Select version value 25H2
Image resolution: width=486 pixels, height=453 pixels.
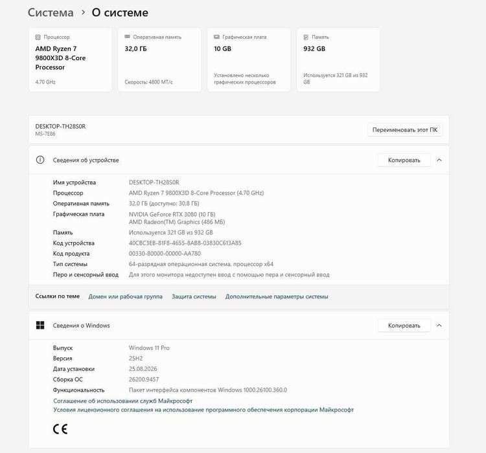pos(136,359)
